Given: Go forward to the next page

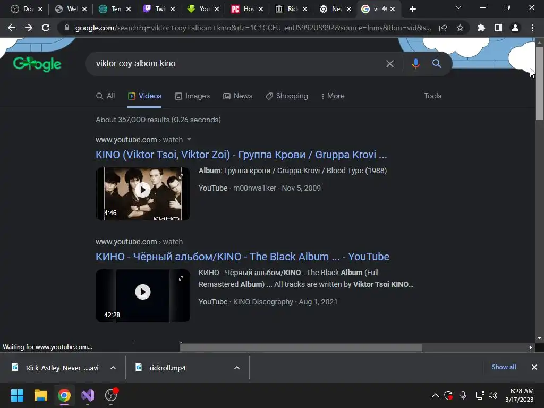Looking at the screenshot, I should 29,28.
